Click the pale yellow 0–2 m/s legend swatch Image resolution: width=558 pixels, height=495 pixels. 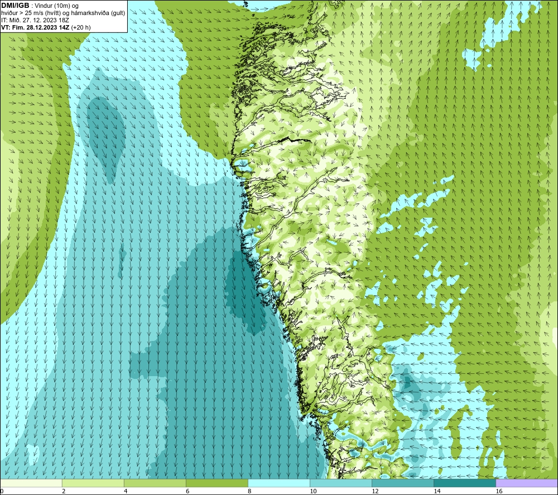[x=31, y=483]
